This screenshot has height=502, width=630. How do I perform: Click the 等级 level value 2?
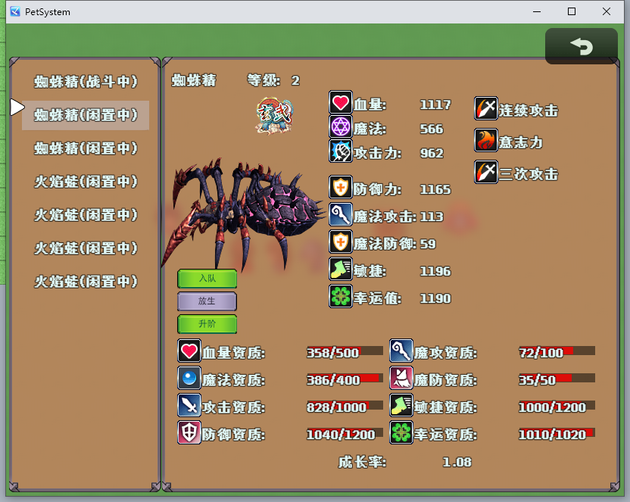pyautogui.click(x=295, y=81)
